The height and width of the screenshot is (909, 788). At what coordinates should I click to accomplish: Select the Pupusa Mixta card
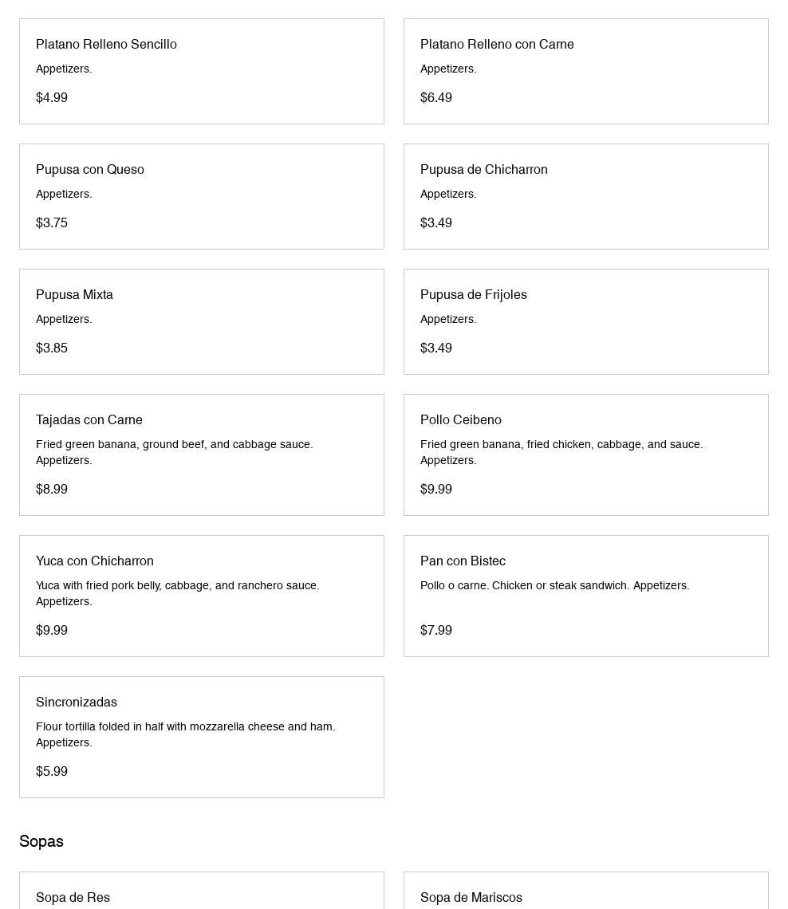pyautogui.click(x=202, y=321)
